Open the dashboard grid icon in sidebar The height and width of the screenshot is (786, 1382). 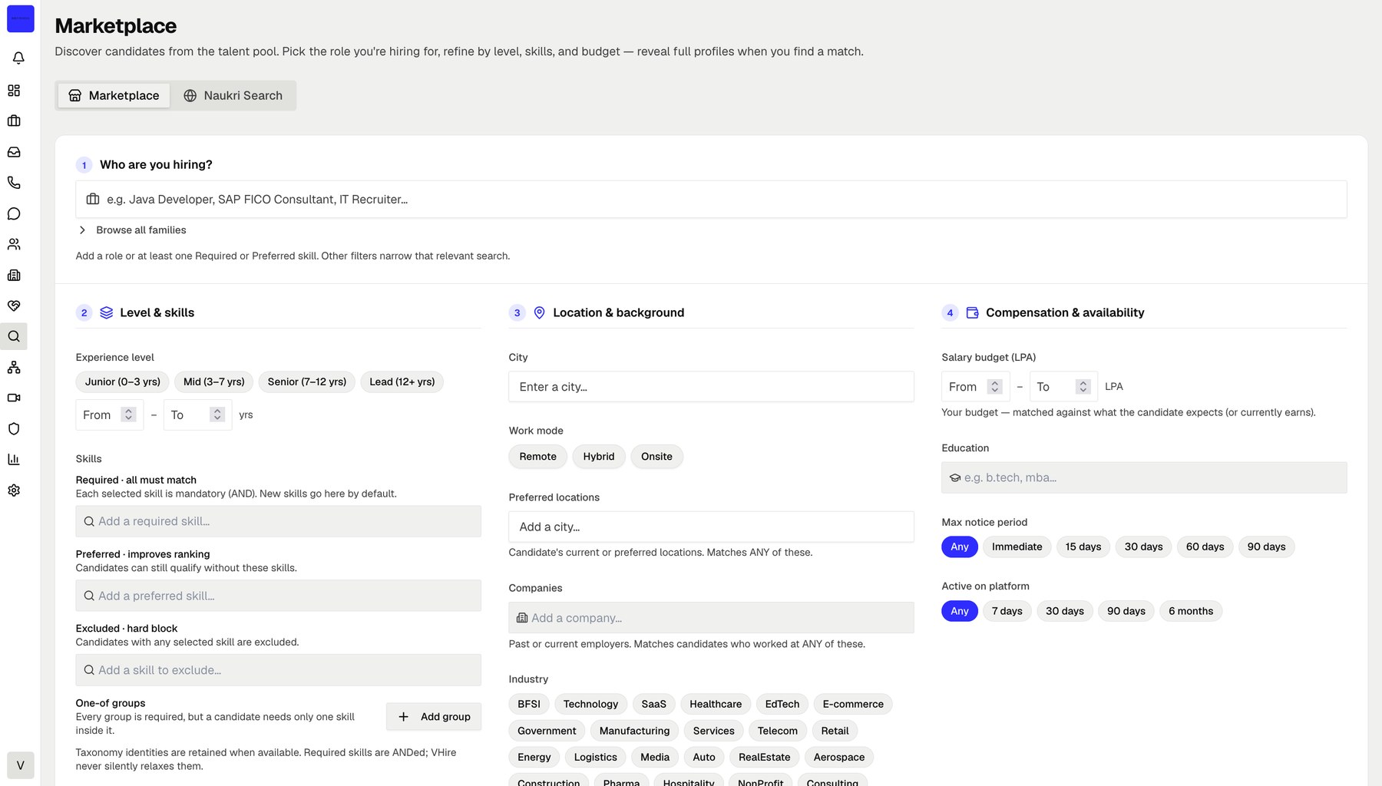tap(14, 91)
